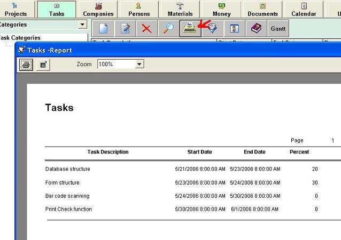The height and width of the screenshot is (240, 341).
Task: Go to the Materials tab
Action: click(x=180, y=10)
